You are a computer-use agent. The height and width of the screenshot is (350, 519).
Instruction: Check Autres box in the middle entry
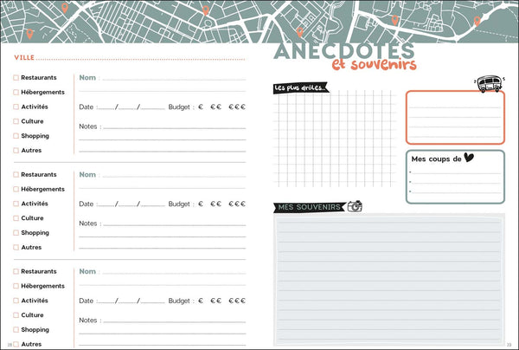[16, 247]
